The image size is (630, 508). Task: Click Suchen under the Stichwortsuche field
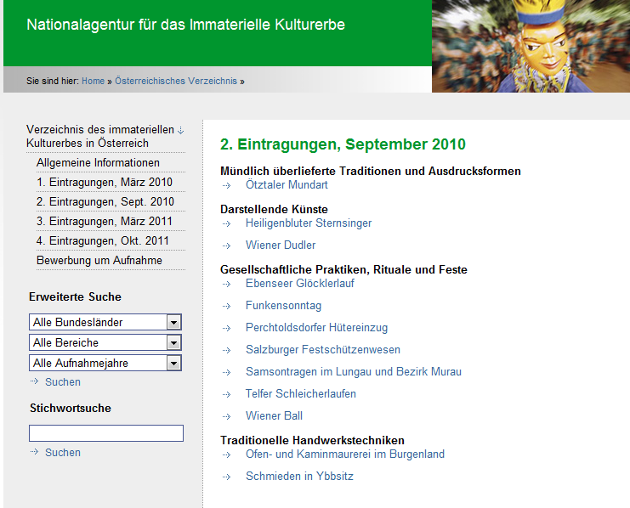point(62,453)
